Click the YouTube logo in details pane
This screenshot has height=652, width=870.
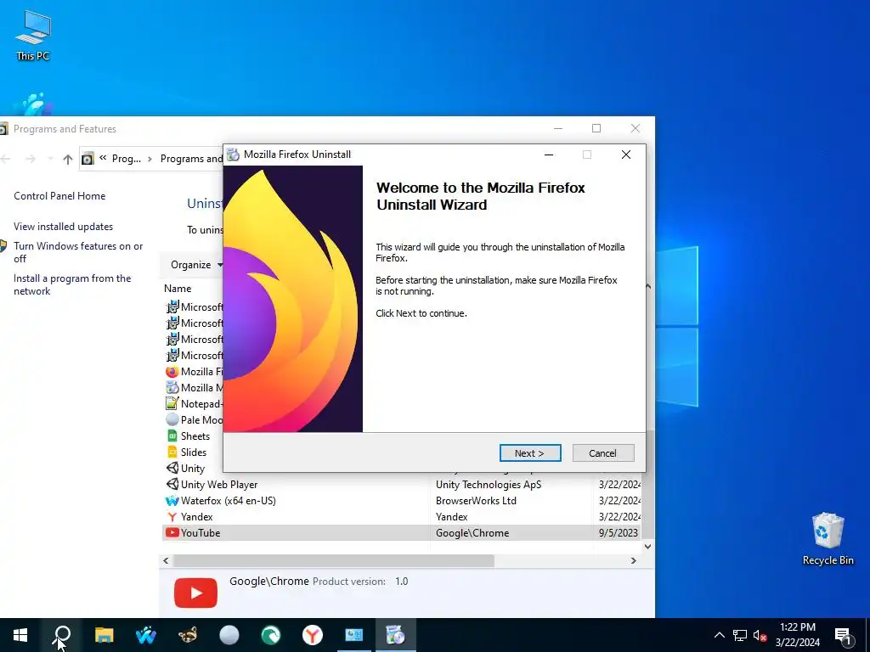(x=196, y=593)
